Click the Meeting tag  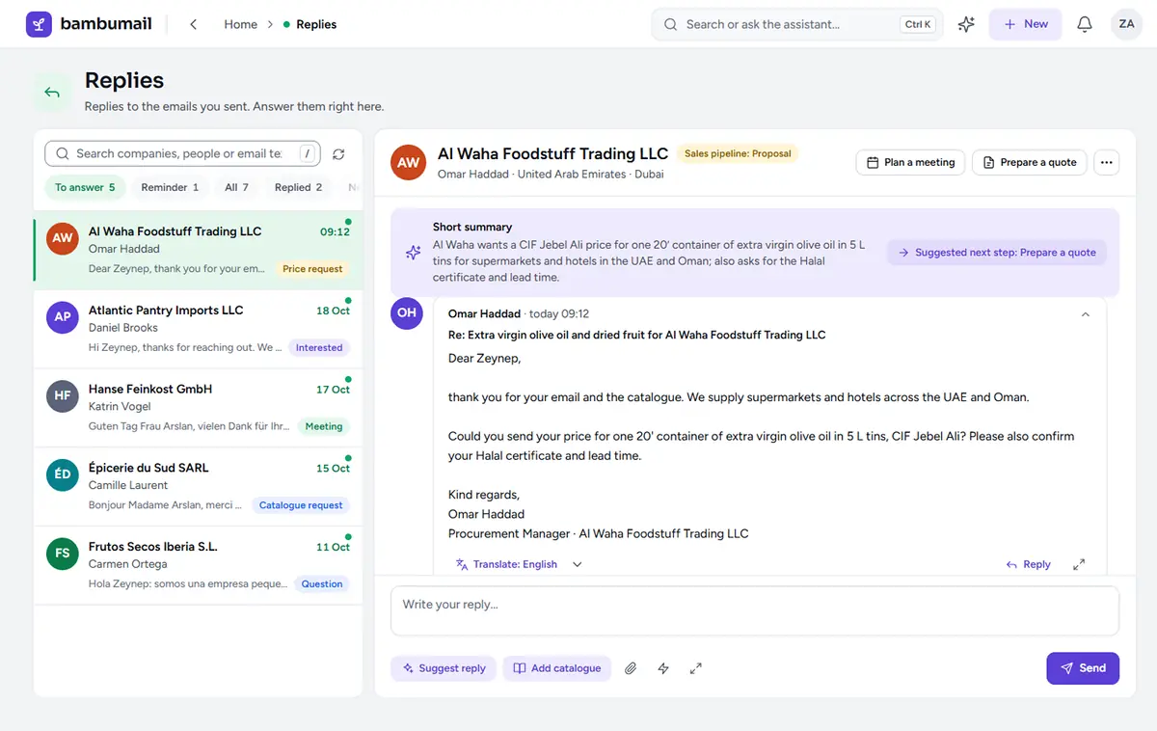coord(324,426)
